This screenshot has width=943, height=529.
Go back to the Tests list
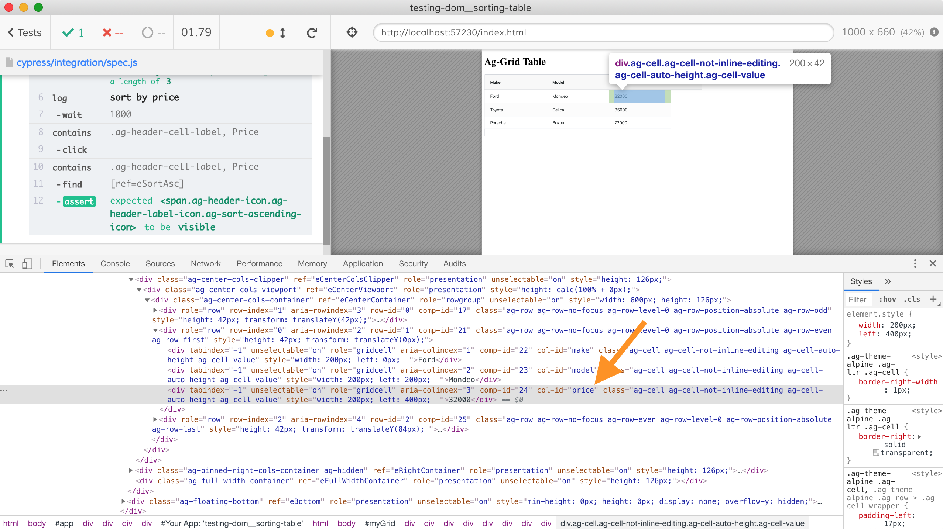pyautogui.click(x=25, y=32)
